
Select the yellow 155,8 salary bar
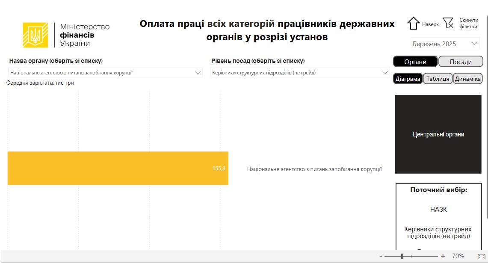(118, 168)
